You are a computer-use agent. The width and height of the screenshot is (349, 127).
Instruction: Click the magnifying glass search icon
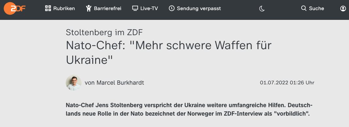coord(304,8)
